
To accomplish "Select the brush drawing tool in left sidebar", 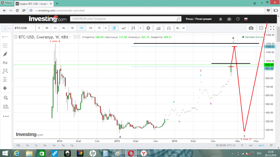I will click(x=5, y=54).
